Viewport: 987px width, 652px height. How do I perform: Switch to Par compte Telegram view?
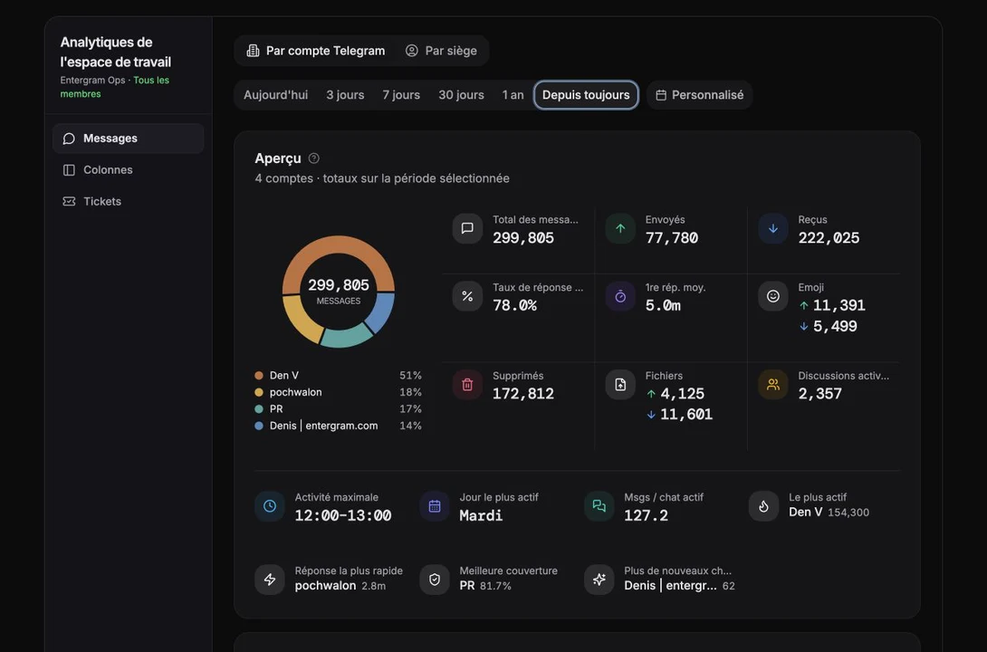coord(315,51)
